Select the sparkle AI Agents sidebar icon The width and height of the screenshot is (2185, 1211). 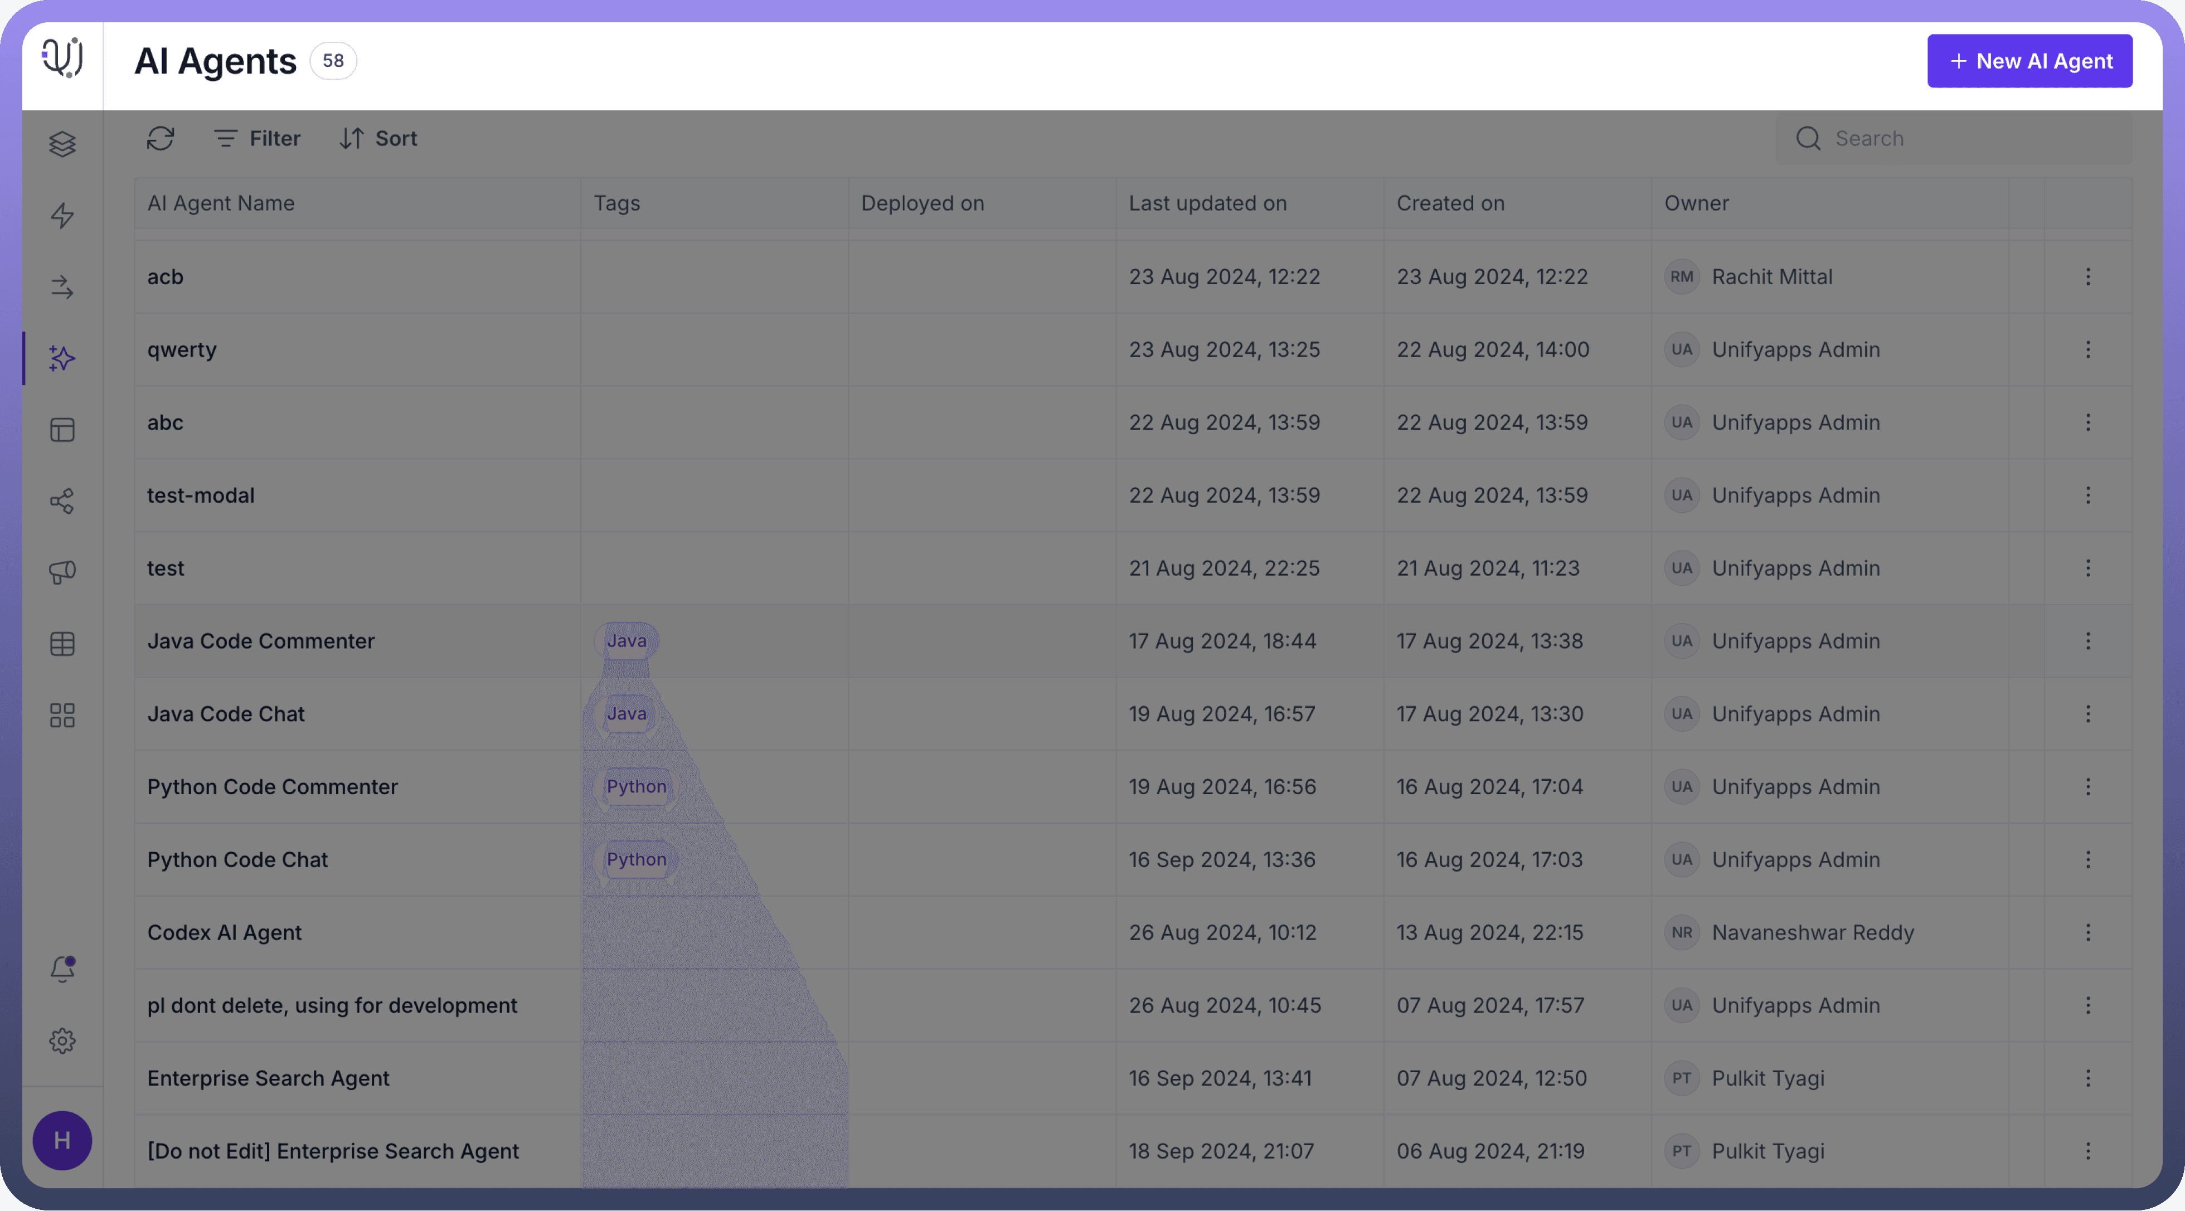(62, 358)
